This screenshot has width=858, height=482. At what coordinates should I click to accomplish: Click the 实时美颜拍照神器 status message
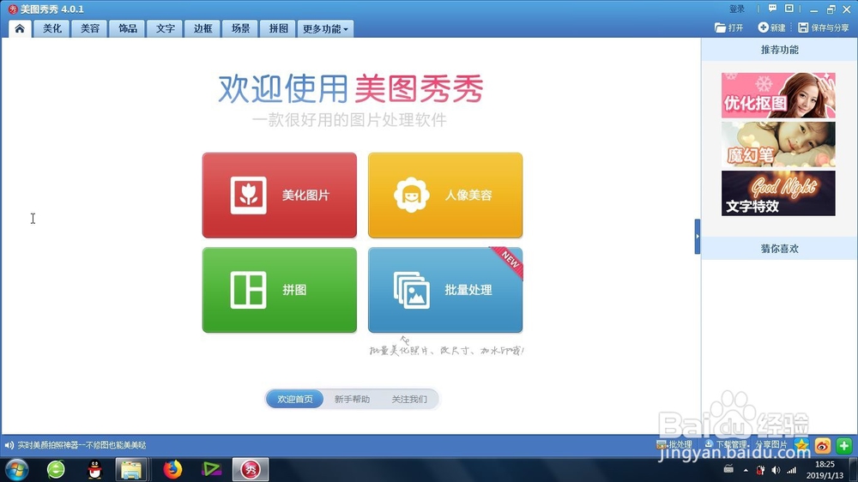[82, 445]
